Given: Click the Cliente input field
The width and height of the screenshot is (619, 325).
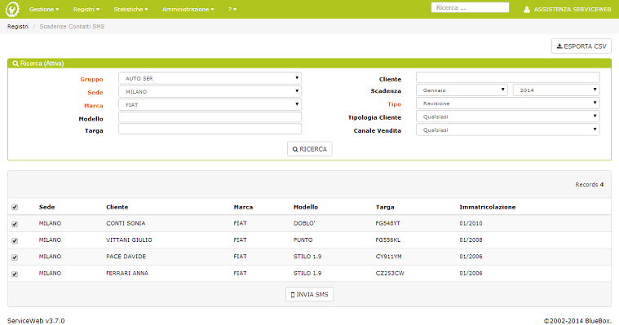Looking at the screenshot, I should pos(507,77).
